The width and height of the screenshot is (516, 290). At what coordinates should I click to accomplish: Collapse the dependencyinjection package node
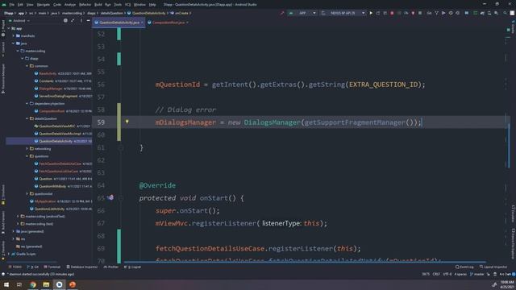point(27,104)
